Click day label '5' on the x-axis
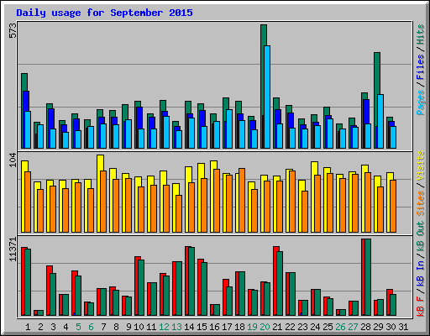Screen dimensions: 430x336 coord(78,327)
